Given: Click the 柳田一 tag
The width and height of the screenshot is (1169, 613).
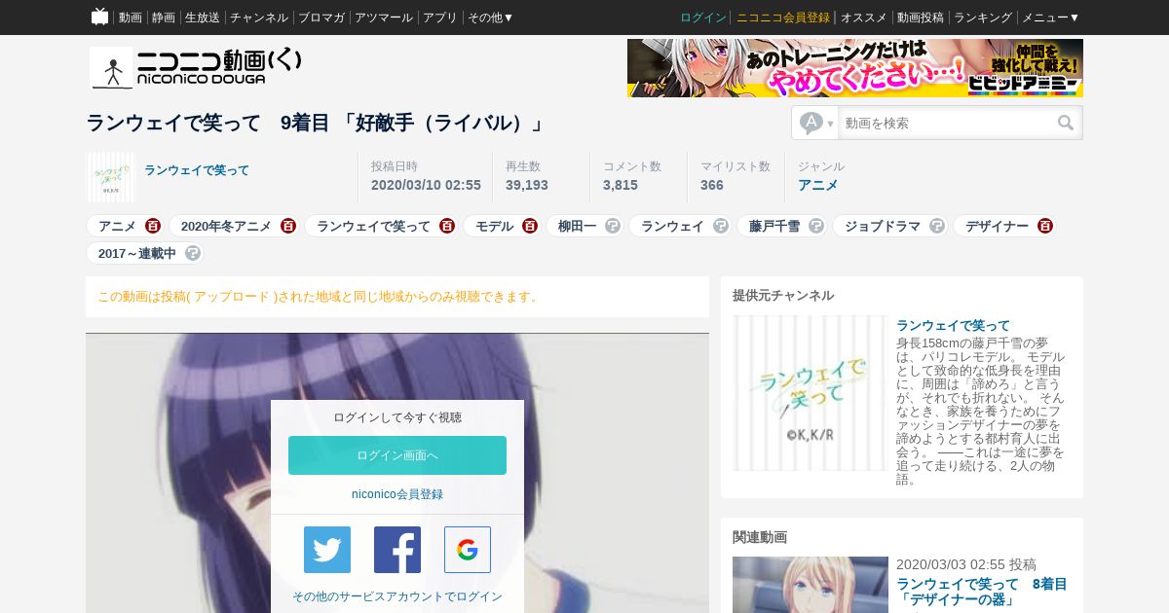Looking at the screenshot, I should coord(577,226).
